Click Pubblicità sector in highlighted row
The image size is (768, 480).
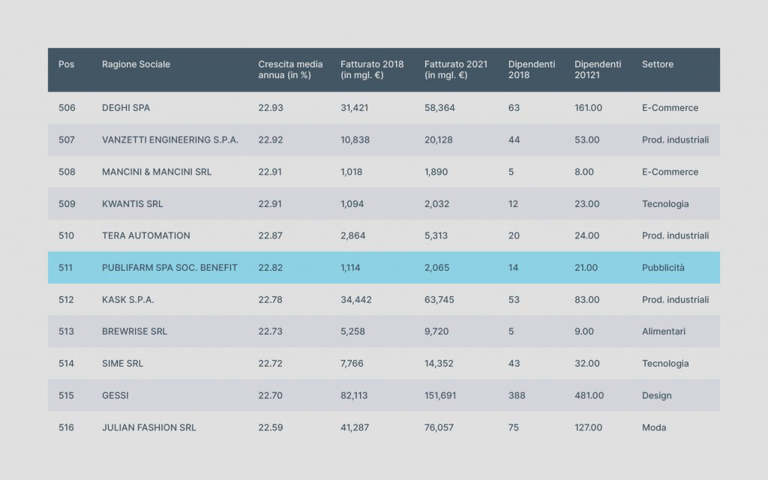(x=663, y=268)
